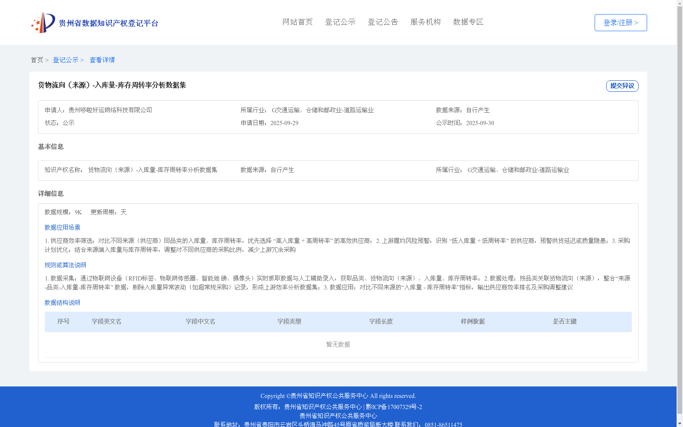Click 详细信息 section heading
Image resolution: width=683 pixels, height=427 pixels.
pyautogui.click(x=51, y=193)
